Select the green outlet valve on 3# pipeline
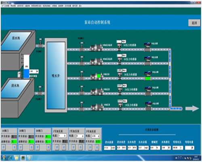 tap(148, 78)
